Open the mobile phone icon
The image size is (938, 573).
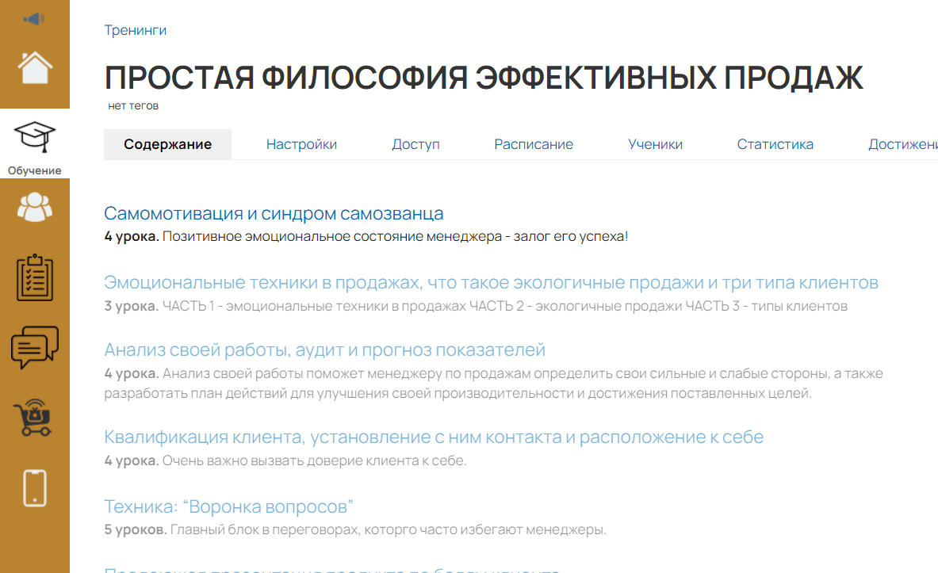[x=35, y=488]
